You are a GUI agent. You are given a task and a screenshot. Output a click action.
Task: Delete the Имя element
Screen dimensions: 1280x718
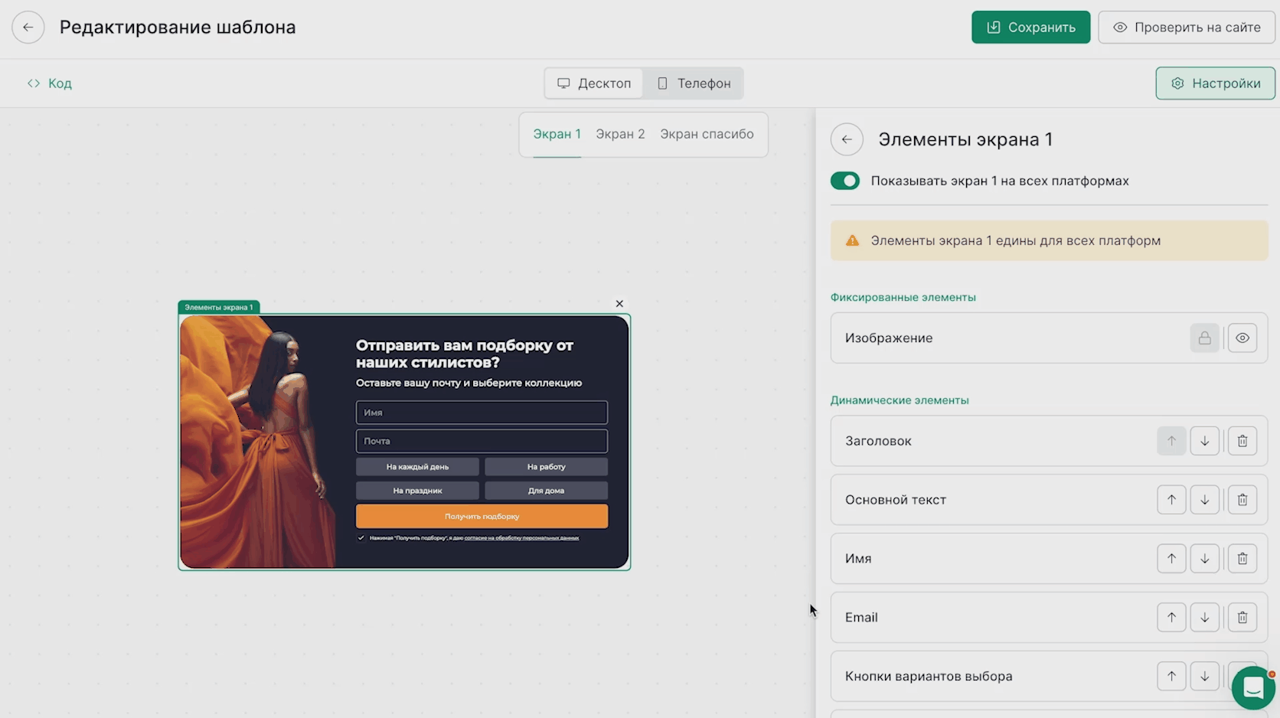1242,559
